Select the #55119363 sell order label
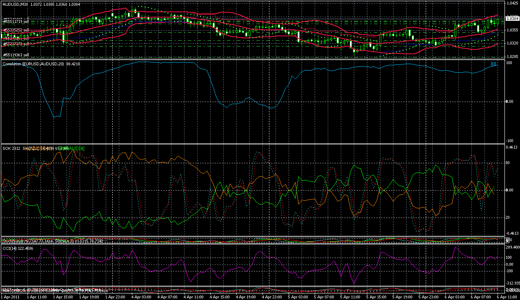This screenshot has width=520, height=300. pyautogui.click(x=16, y=55)
